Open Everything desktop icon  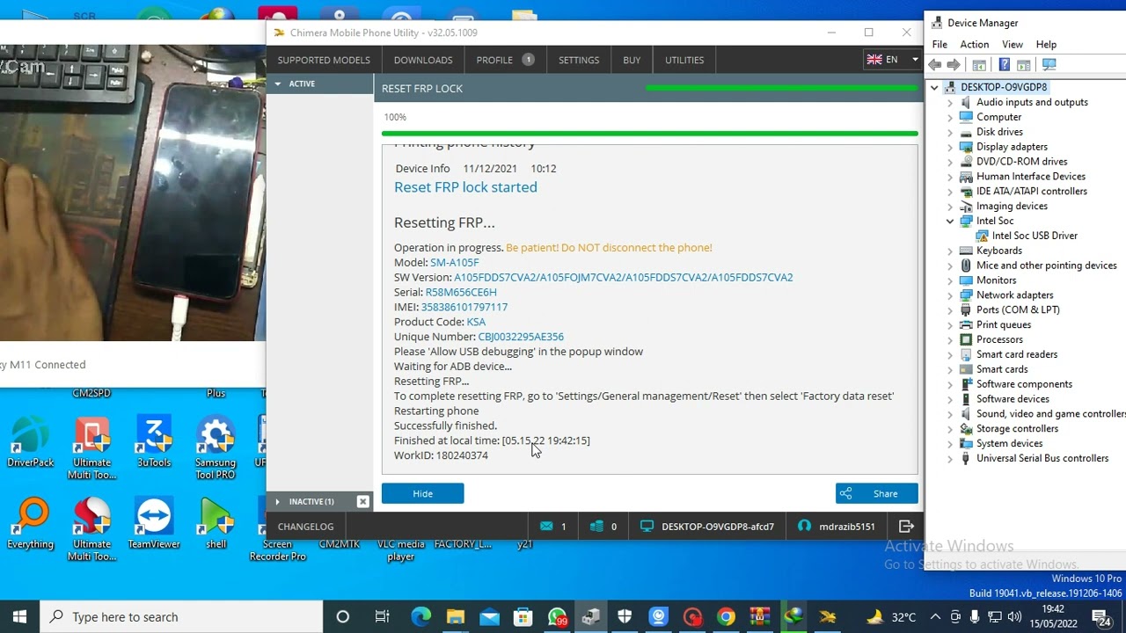(31, 525)
